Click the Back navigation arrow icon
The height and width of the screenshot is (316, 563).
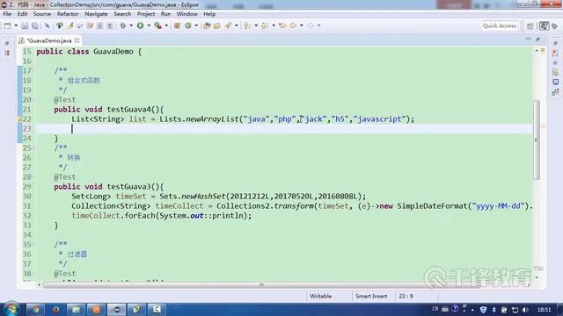click(293, 25)
